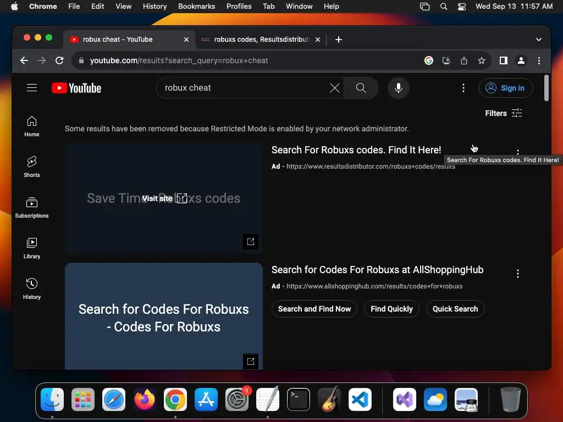The width and height of the screenshot is (563, 422).
Task: Open the Tab menu in menu bar
Action: (268, 7)
